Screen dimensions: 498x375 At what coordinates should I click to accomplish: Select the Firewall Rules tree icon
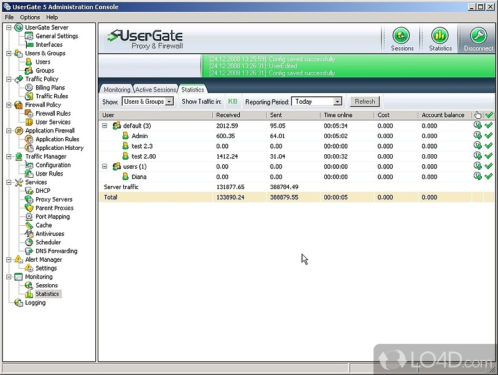coord(29,114)
